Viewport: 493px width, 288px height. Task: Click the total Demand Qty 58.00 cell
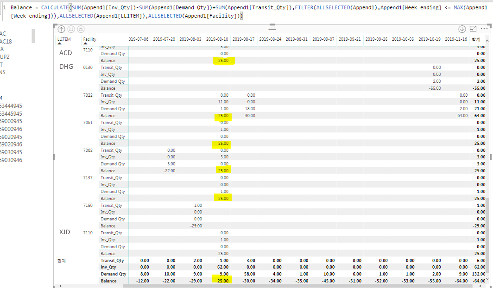pos(249,274)
